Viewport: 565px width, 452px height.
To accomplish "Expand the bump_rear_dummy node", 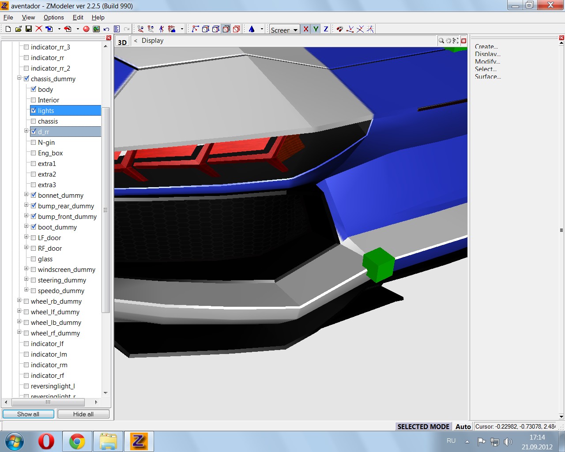I will click(x=26, y=205).
